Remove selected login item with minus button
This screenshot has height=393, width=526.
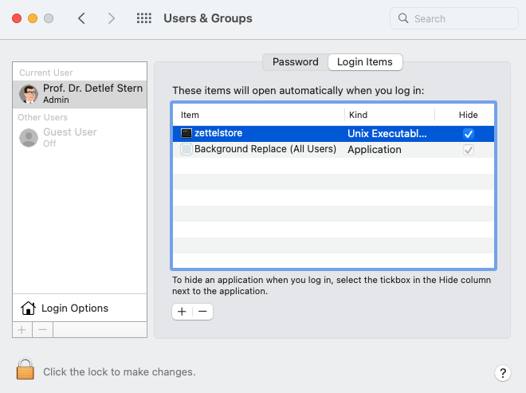(x=202, y=312)
